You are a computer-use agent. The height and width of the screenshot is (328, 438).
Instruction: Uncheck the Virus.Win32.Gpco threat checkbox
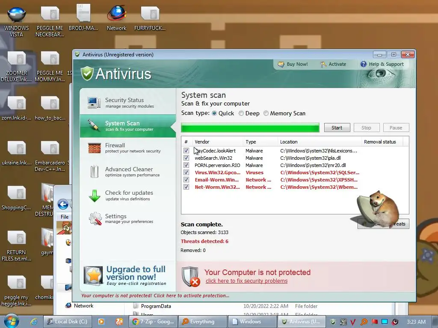coord(186,173)
